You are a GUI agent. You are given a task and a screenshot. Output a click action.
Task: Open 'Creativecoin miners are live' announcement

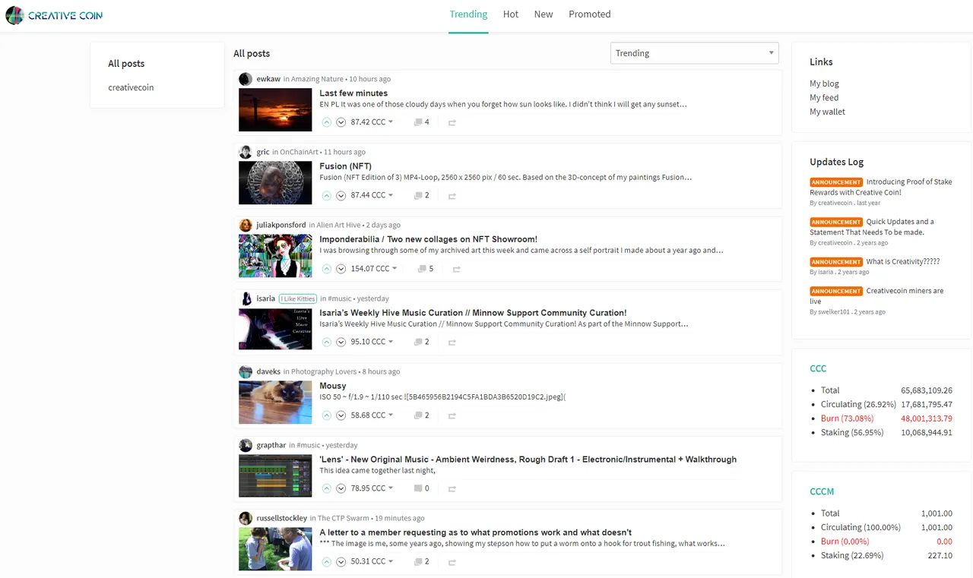876,296
